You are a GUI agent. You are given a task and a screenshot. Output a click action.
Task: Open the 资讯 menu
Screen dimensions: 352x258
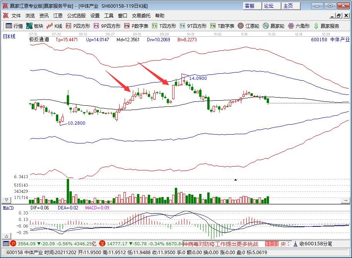(x=44, y=15)
